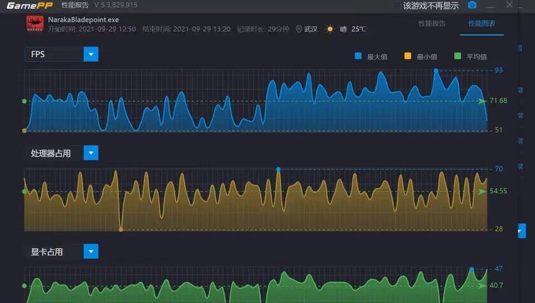Open the 处理器占用 dropdown arrow

91,153
